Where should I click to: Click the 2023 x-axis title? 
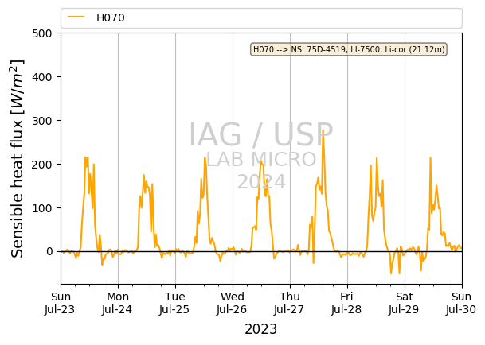[260, 329]
